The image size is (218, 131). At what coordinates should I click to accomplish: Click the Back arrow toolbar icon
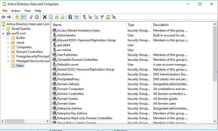pyautogui.click(x=3, y=17)
